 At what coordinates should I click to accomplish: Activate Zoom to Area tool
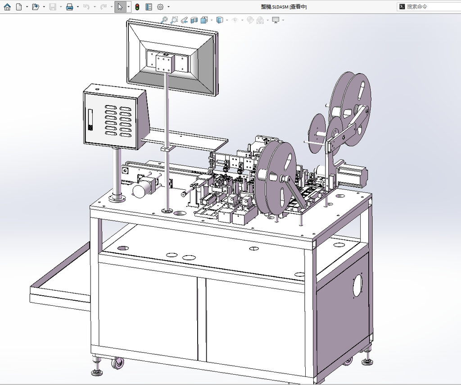point(174,20)
